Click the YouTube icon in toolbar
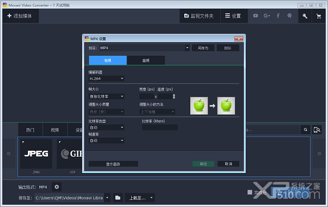 pos(255,16)
